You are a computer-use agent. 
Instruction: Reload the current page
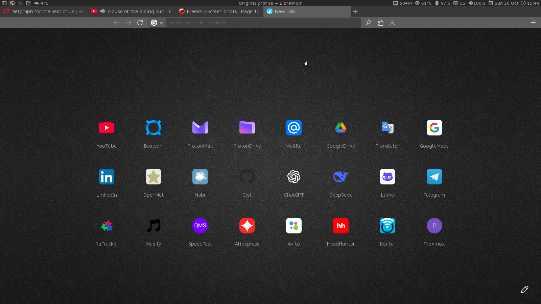click(140, 23)
